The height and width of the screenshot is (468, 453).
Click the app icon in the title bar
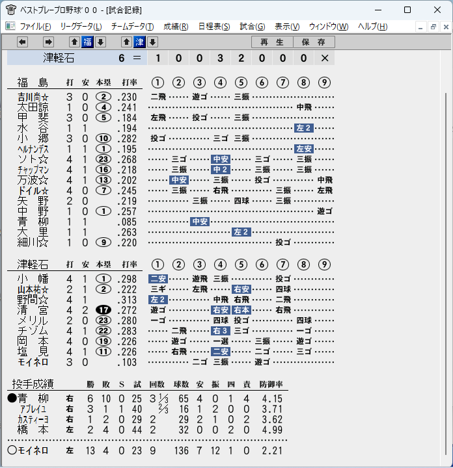11,10
